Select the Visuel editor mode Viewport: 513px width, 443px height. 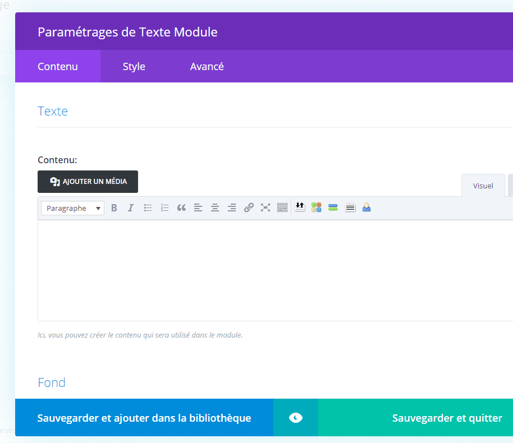483,185
